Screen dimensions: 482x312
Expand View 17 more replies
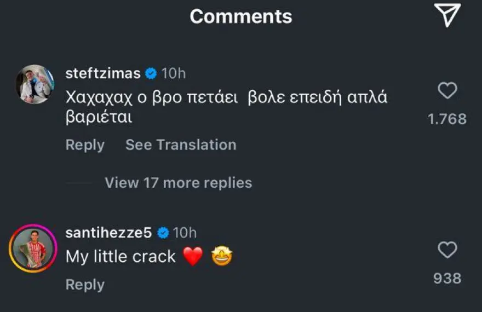178,183
